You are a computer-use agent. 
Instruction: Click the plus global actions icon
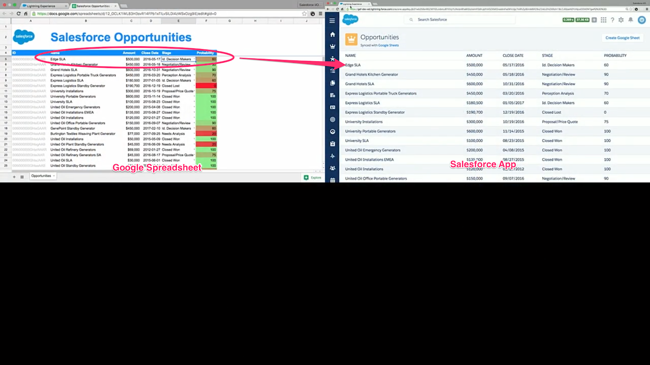594,20
